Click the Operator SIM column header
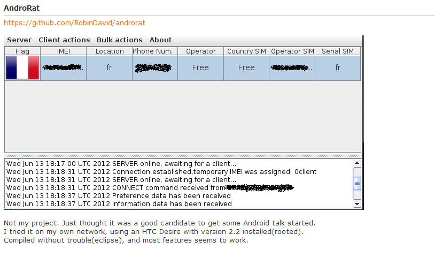This screenshot has width=435, height=272. (292, 51)
